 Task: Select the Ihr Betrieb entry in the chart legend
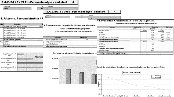[x=156, y=77]
